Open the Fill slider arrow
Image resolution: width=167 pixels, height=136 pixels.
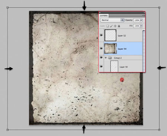point(141,26)
